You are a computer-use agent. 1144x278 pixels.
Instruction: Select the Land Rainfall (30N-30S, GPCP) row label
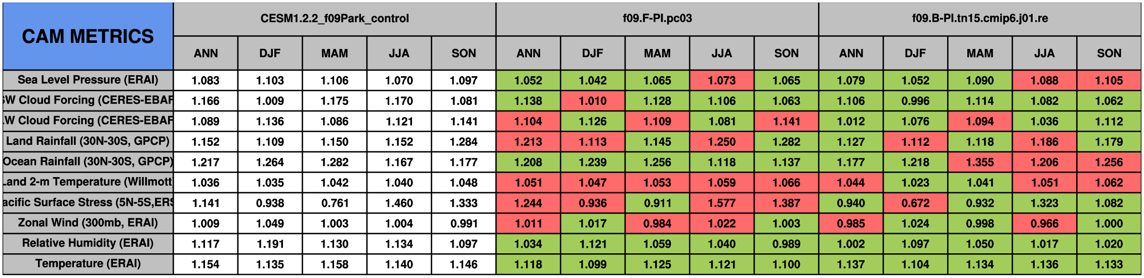coord(88,141)
